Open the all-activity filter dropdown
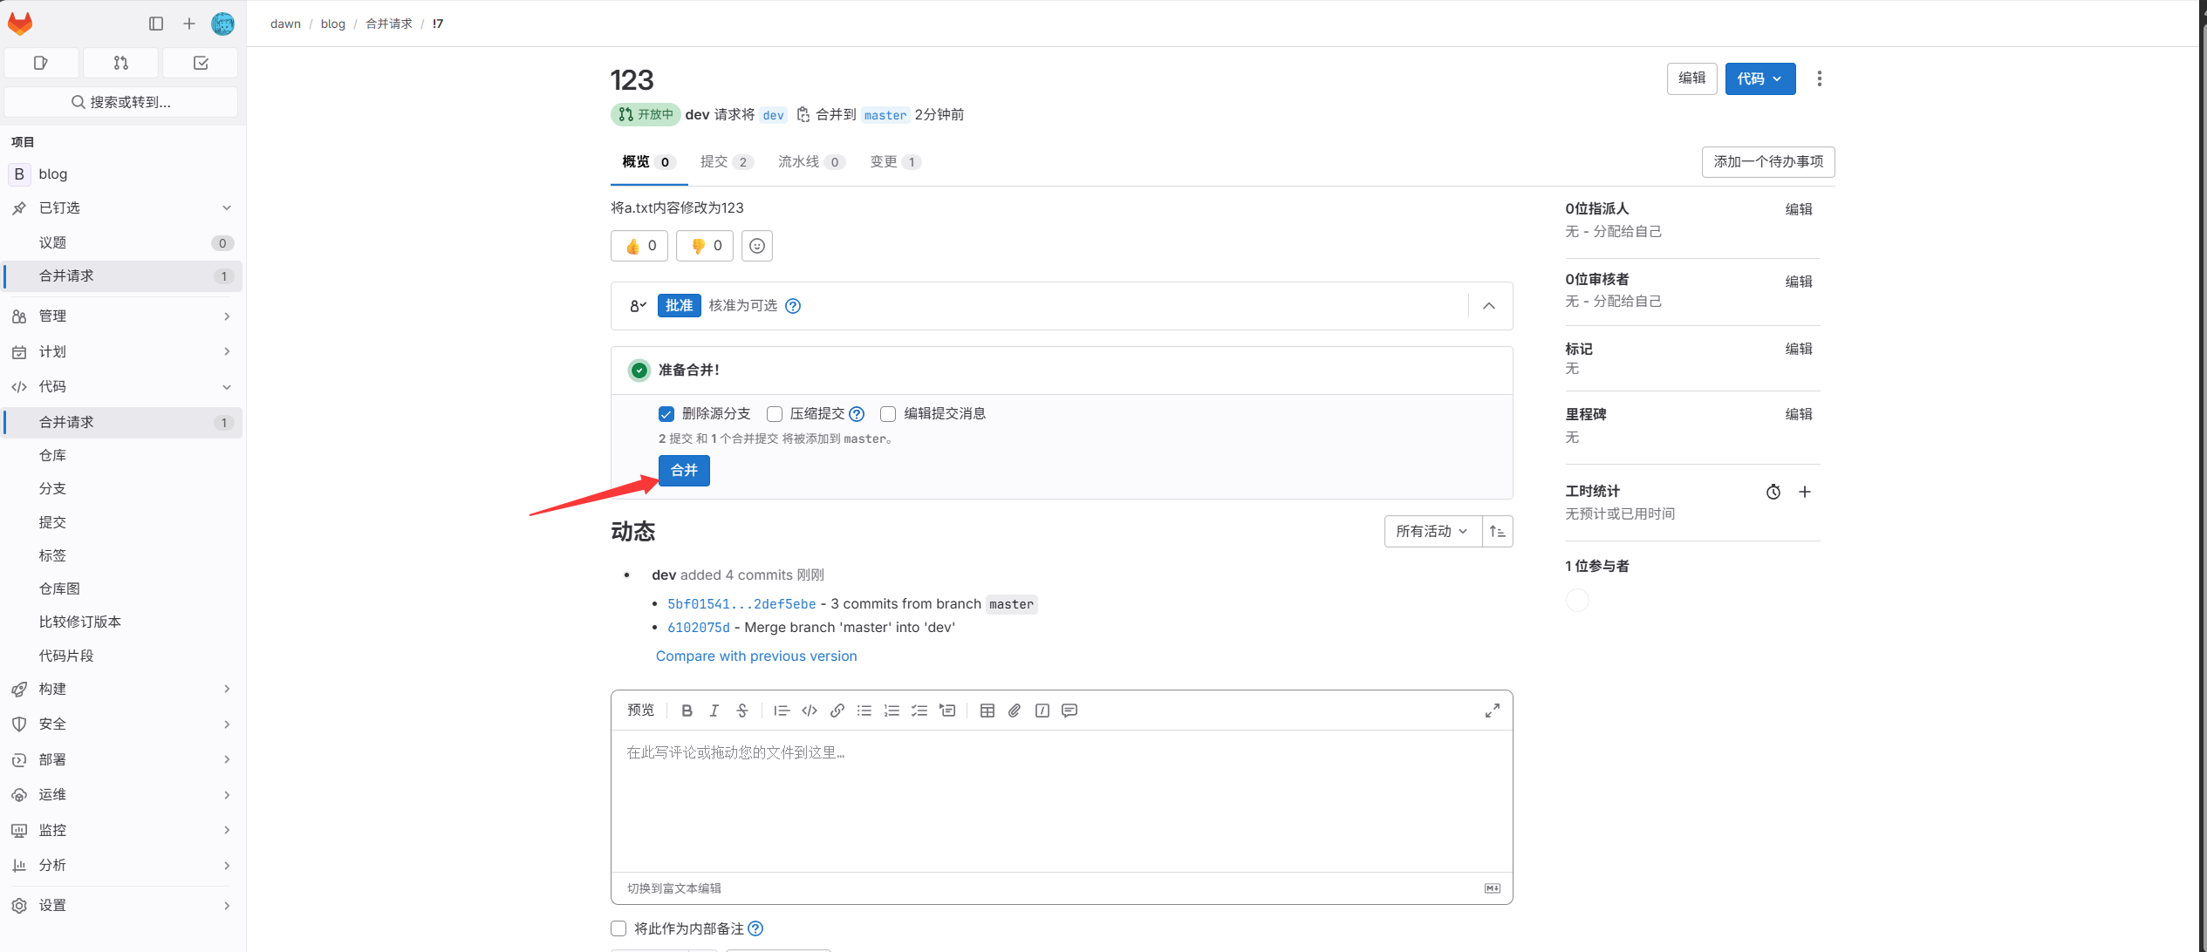 coord(1432,531)
